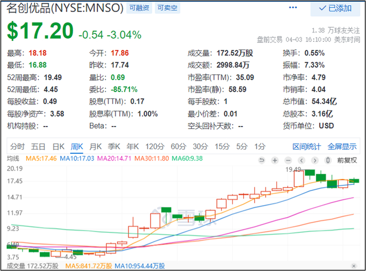
Task: Switch to the 60分 chart tab
Action: [178, 146]
